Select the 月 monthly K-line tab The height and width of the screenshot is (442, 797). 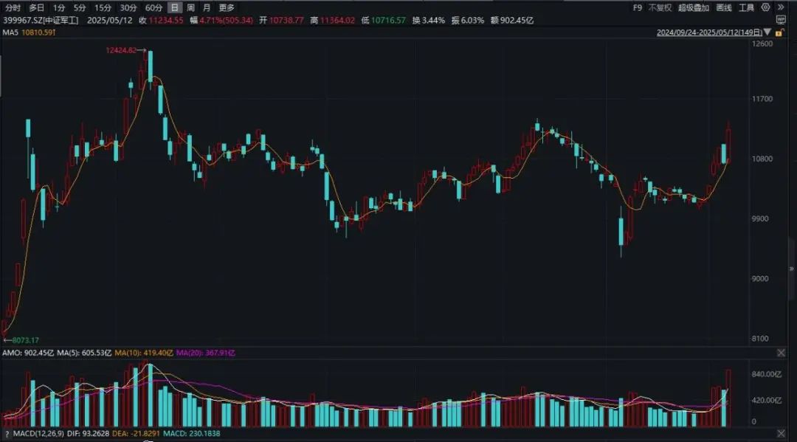207,7
